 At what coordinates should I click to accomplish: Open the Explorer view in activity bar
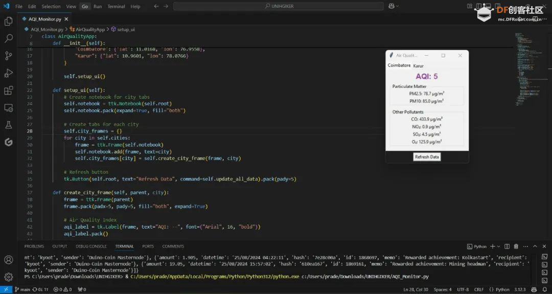click(x=9, y=21)
